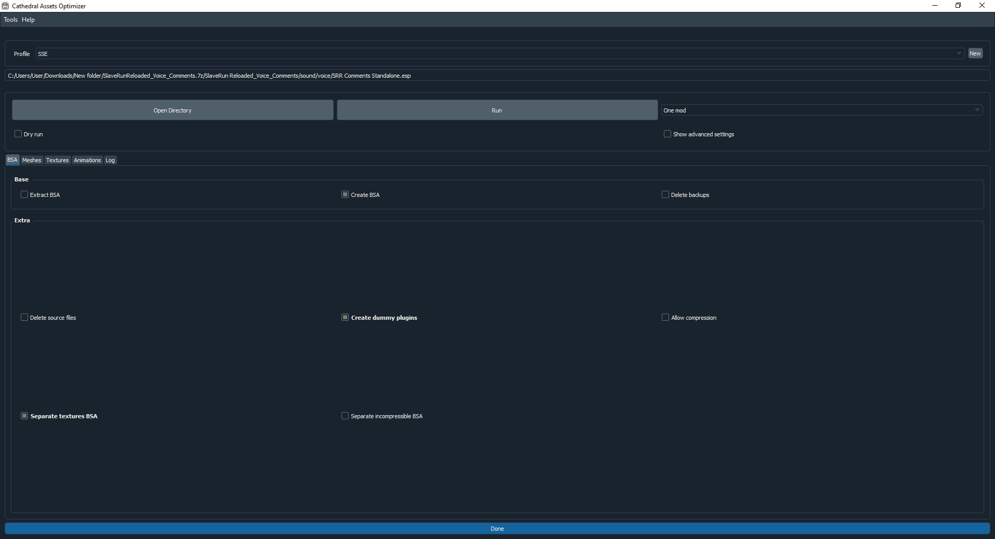The image size is (995, 539).
Task: Switch to the BSA tab
Action: tap(12, 160)
